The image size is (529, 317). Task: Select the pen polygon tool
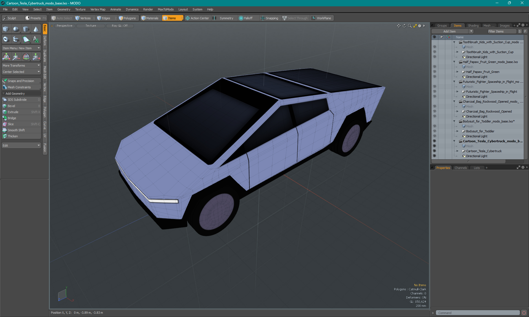pos(26,39)
